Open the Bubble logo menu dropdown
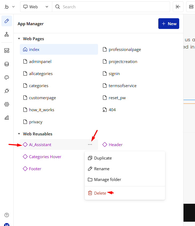 pos(9,7)
